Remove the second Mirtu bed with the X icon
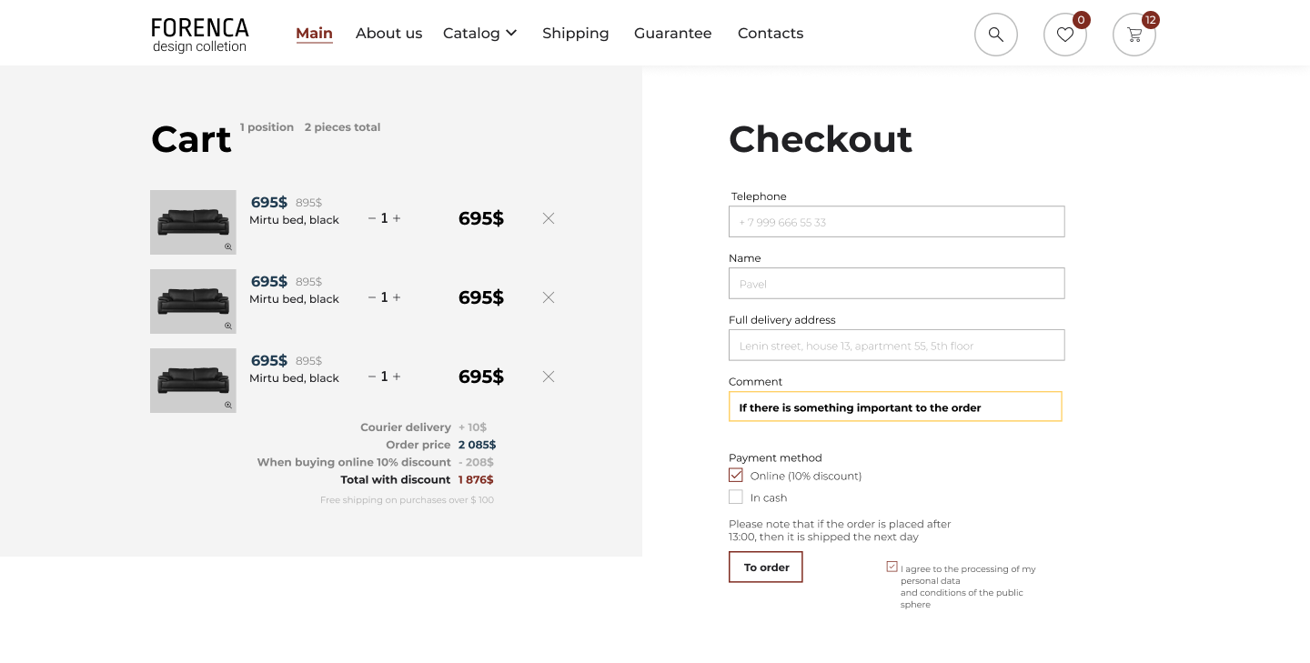 click(x=549, y=297)
